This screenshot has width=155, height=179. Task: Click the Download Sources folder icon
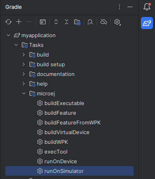pos(77,22)
